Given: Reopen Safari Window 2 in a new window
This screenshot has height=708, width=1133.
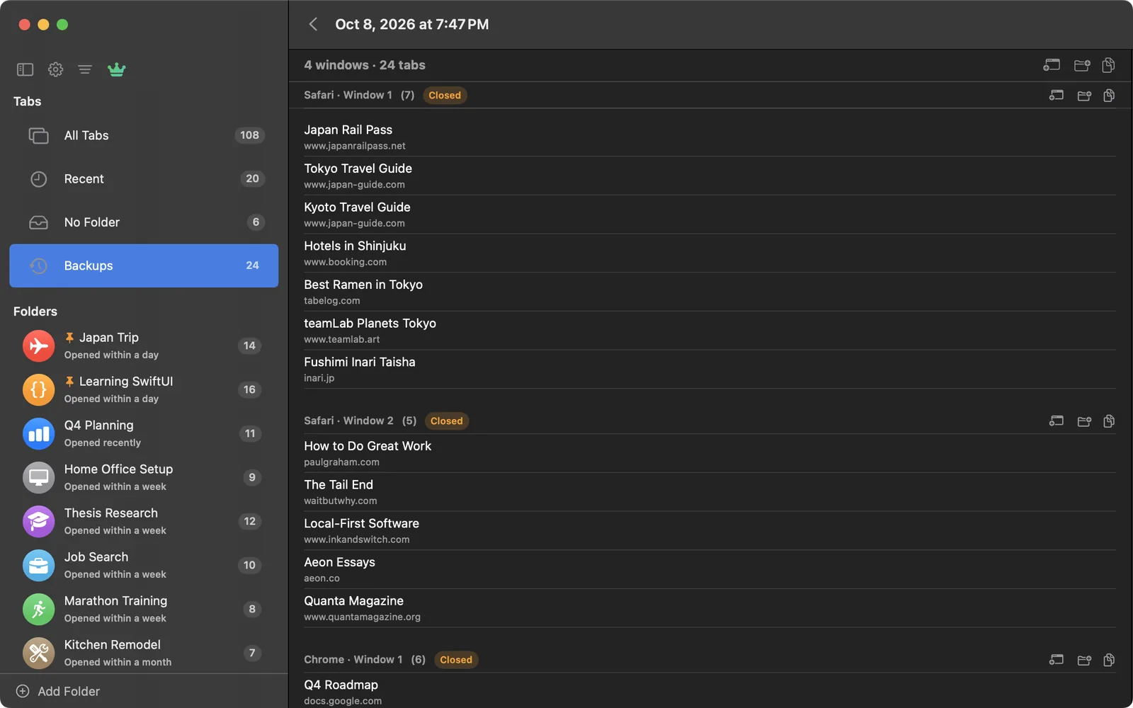Looking at the screenshot, I should pos(1057,421).
